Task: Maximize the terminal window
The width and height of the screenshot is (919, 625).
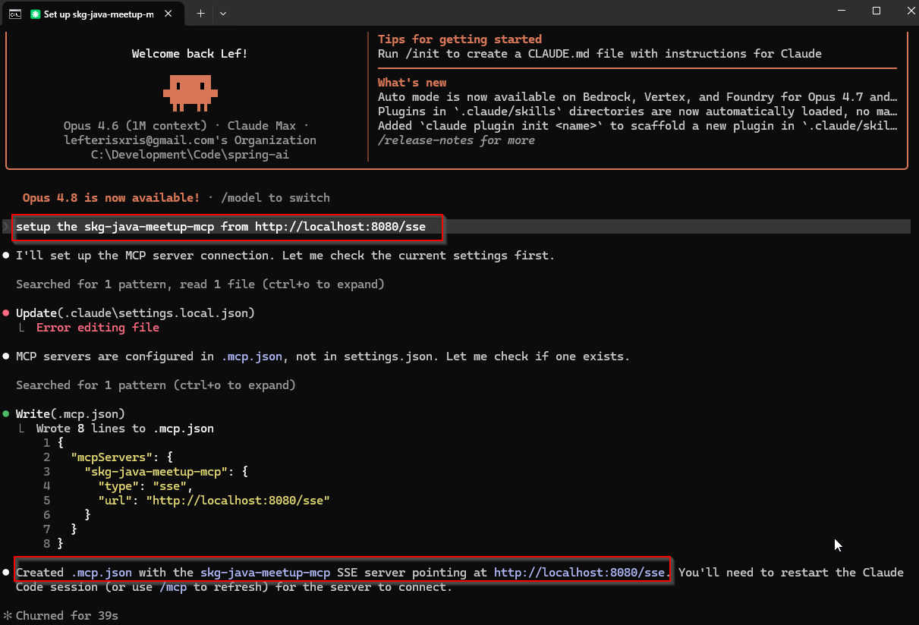Action: (x=877, y=11)
